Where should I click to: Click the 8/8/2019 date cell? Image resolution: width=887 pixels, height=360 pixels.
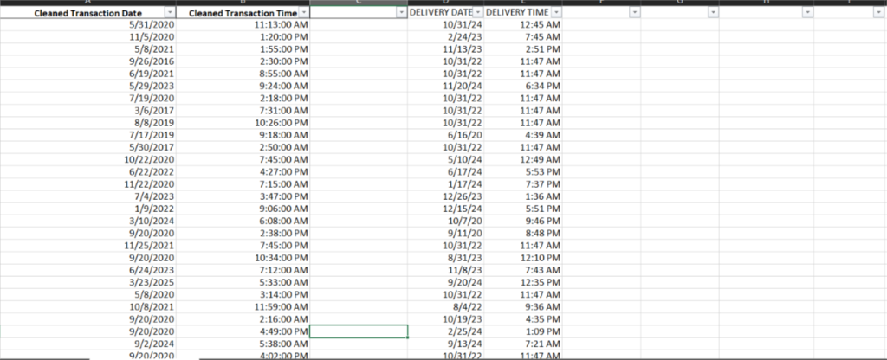88,123
